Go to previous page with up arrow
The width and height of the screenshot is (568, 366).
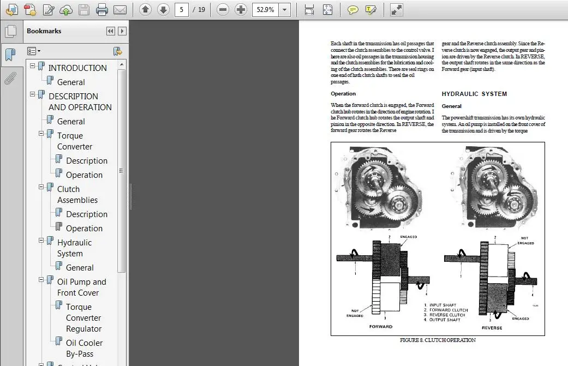[145, 9]
